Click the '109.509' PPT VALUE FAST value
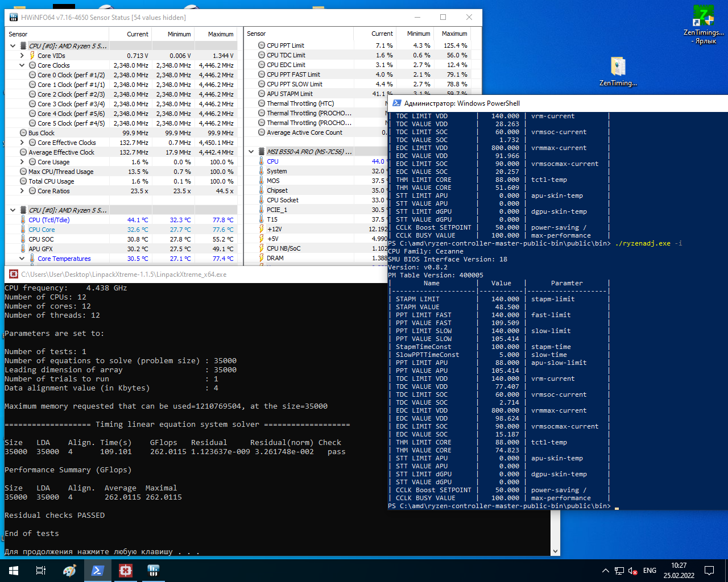 point(505,323)
